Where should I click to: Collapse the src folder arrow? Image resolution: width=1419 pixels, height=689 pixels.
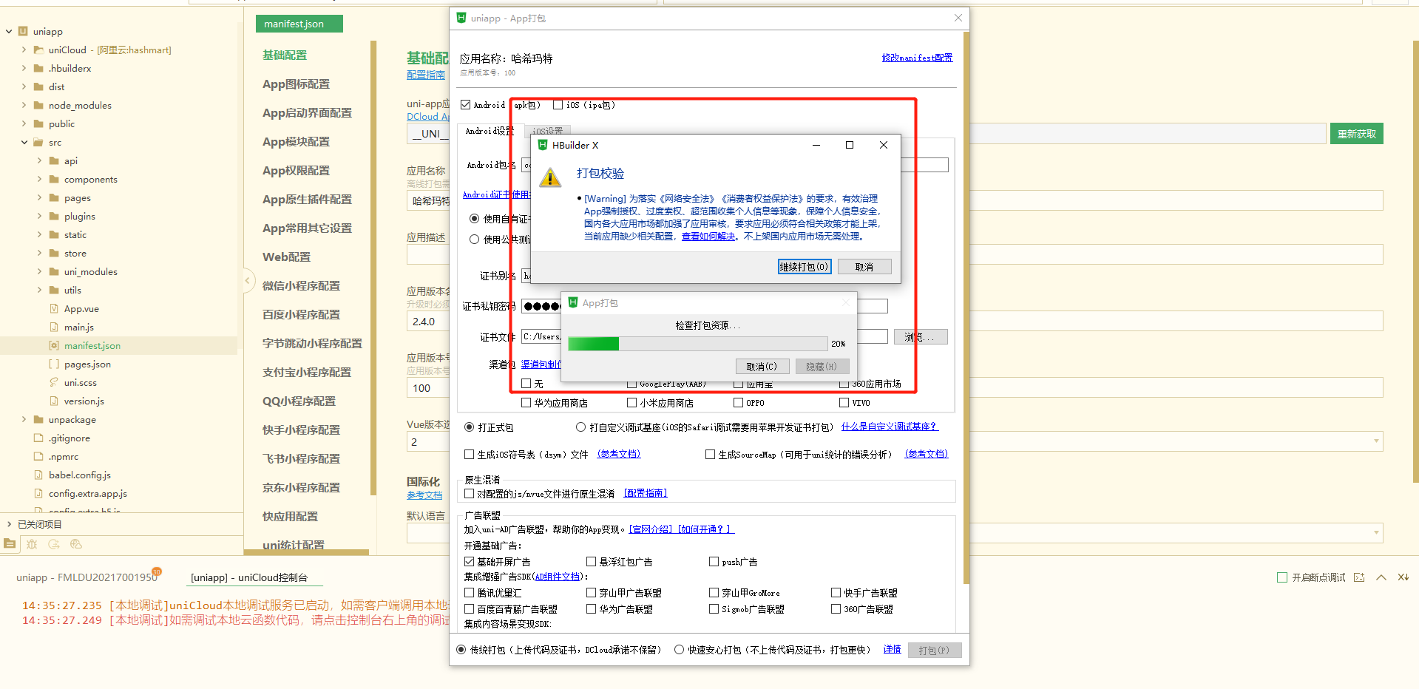point(24,142)
